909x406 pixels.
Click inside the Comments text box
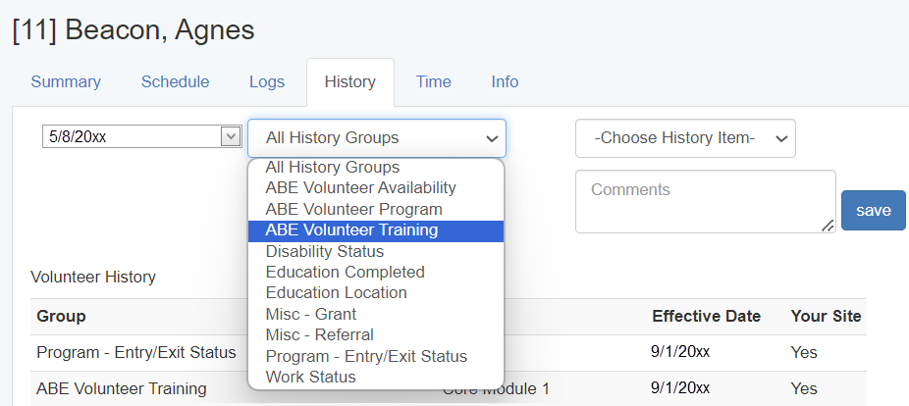pyautogui.click(x=705, y=201)
